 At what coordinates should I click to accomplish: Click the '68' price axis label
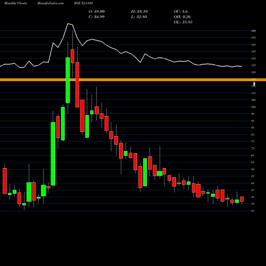253,155
